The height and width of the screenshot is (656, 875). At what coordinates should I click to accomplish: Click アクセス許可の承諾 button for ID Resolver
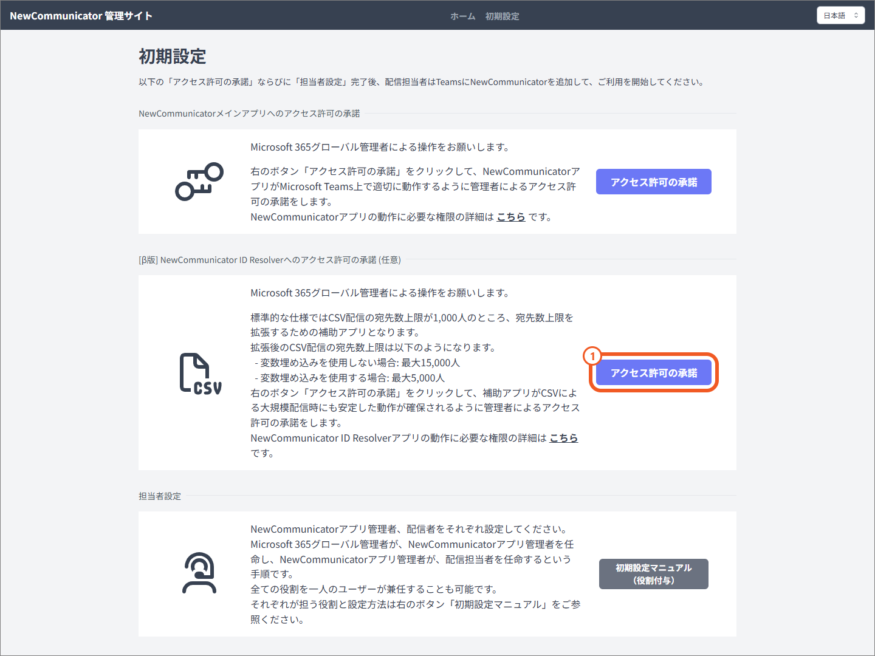point(654,372)
